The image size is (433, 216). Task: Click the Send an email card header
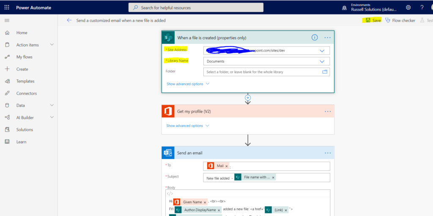248,153
